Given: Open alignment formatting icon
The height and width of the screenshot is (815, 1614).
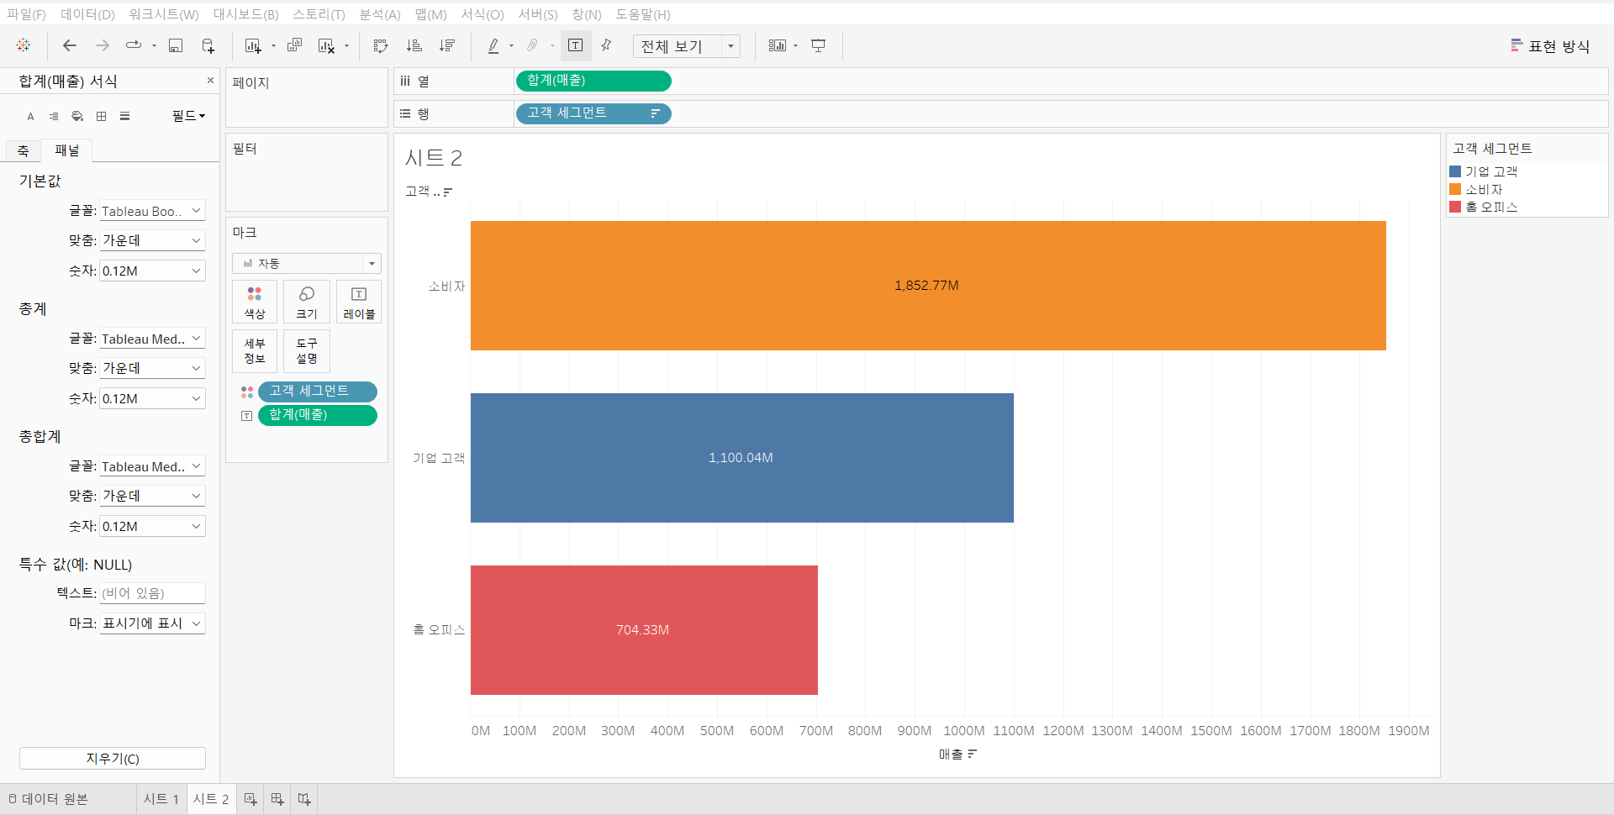Looking at the screenshot, I should (54, 116).
